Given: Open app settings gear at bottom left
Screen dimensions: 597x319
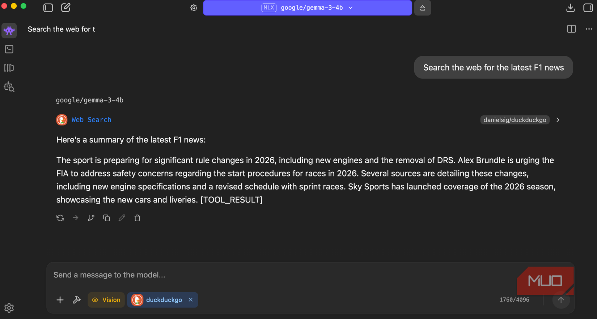Looking at the screenshot, I should coord(9,308).
